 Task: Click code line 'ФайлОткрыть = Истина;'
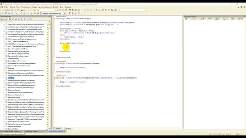(71, 29)
